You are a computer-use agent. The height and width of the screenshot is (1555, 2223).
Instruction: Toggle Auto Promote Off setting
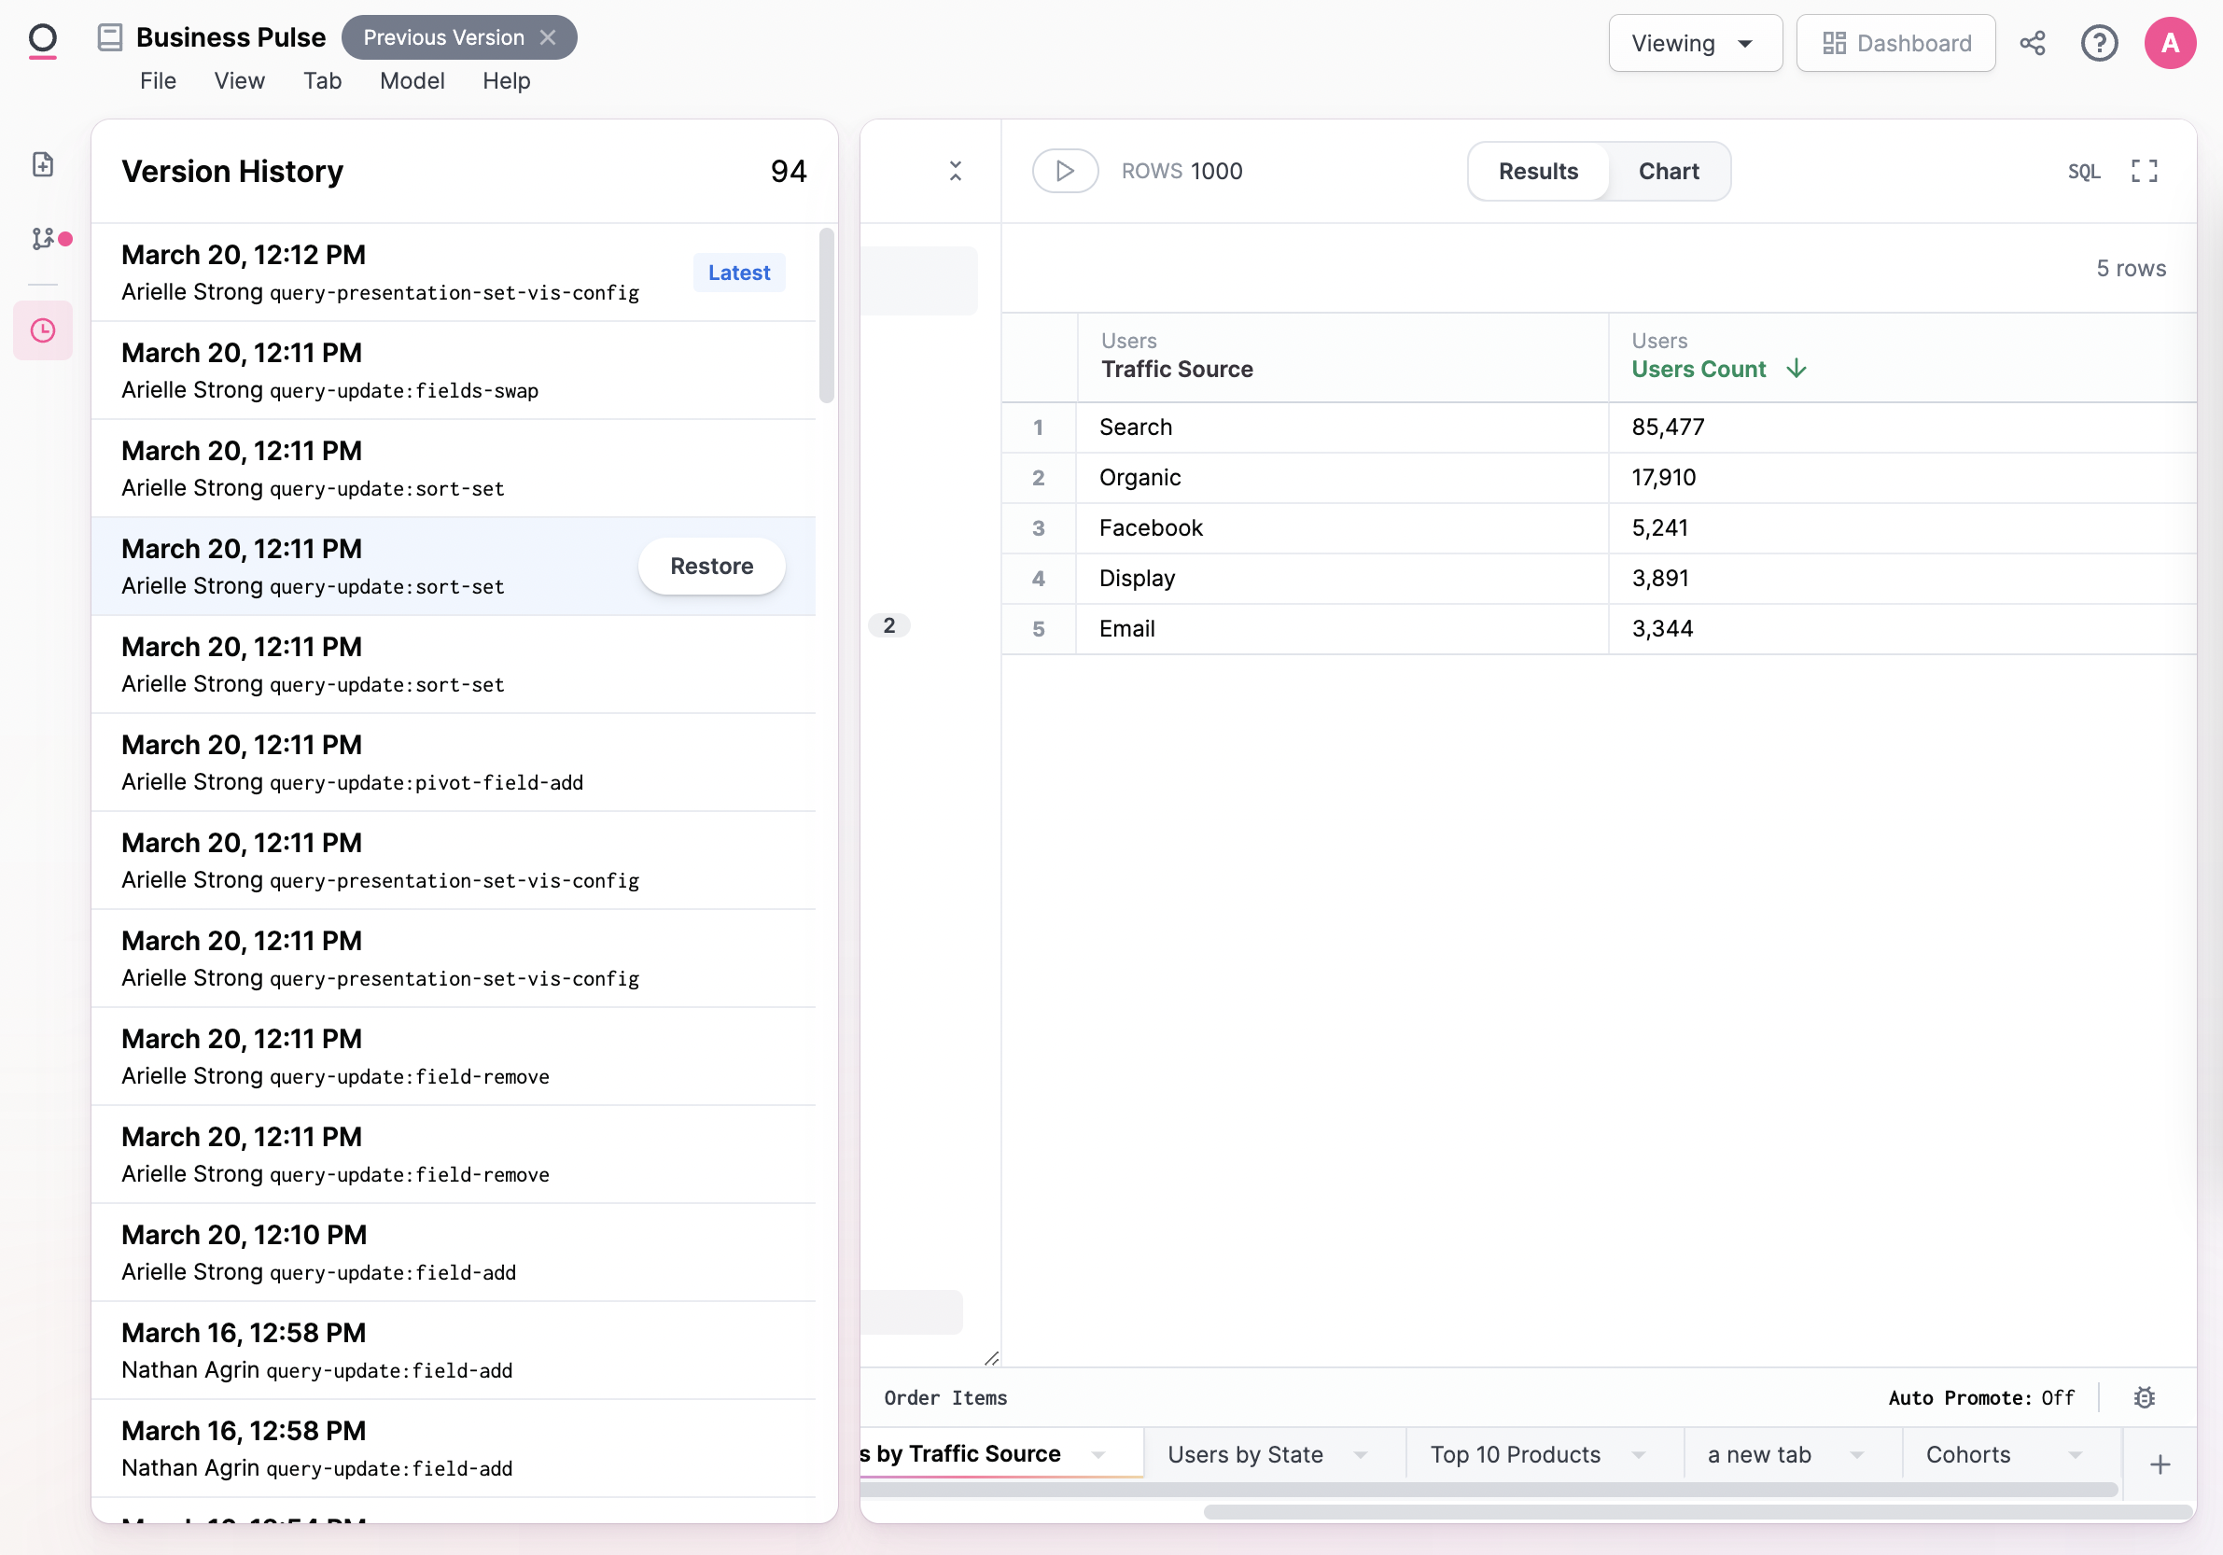tap(1981, 1397)
